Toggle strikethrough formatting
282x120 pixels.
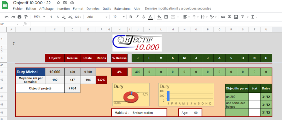tap(143, 17)
